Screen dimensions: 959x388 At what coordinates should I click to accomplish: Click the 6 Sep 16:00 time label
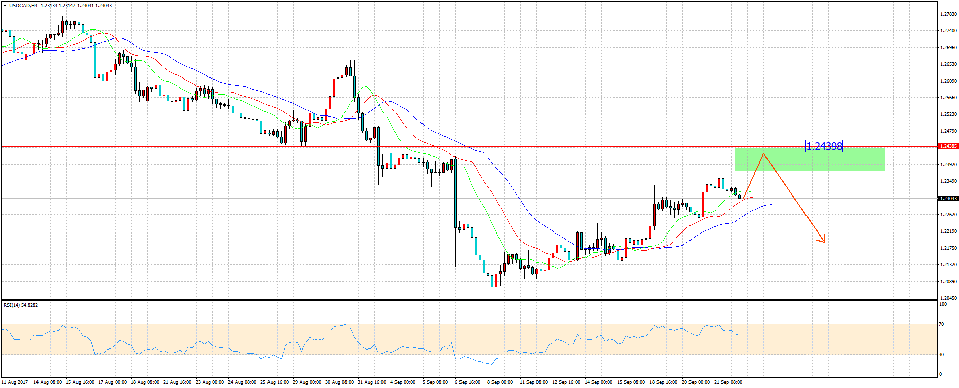point(468,382)
